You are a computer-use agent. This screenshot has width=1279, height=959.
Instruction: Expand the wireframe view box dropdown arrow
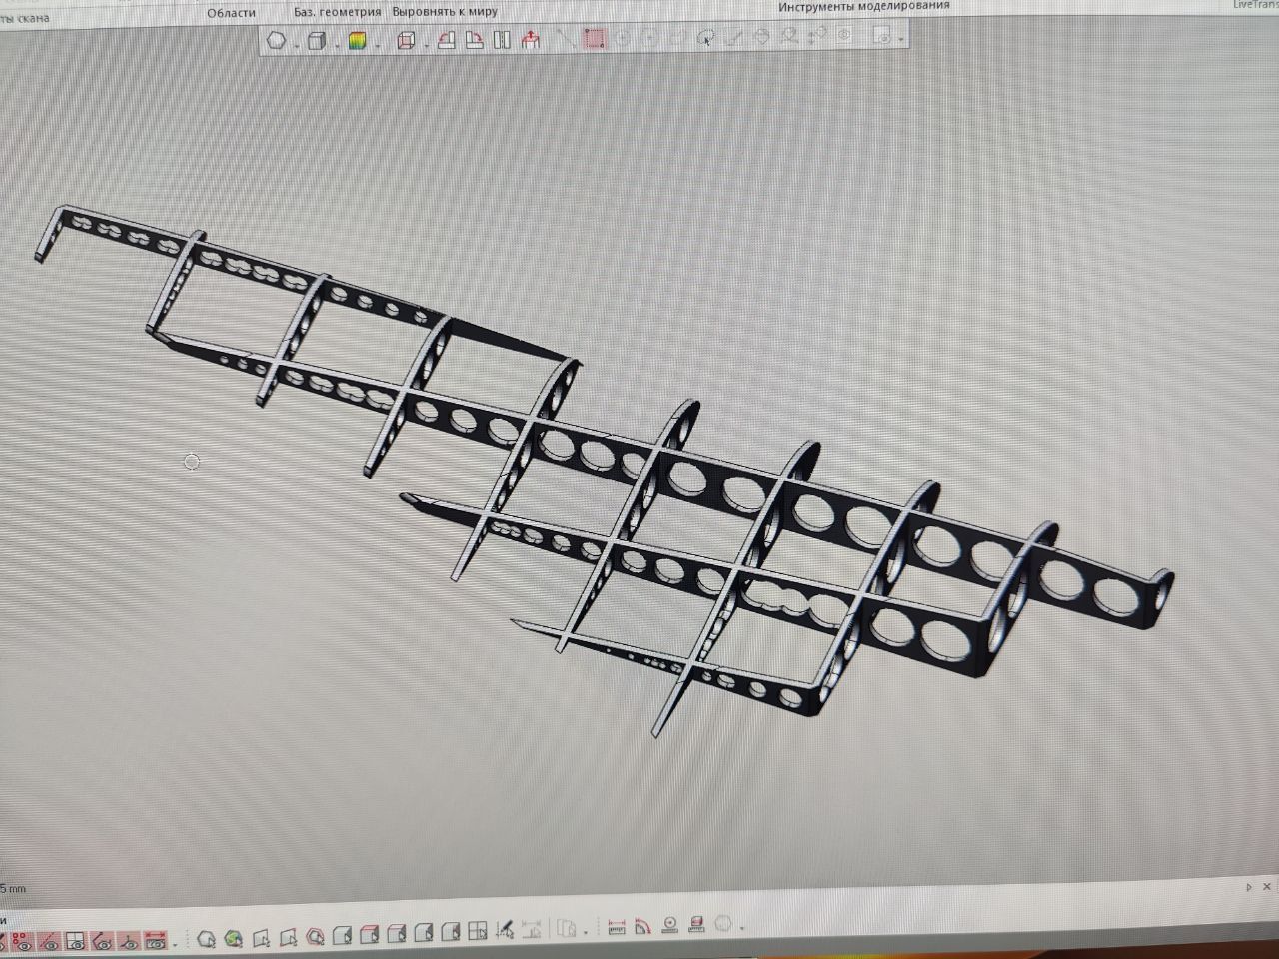427,44
